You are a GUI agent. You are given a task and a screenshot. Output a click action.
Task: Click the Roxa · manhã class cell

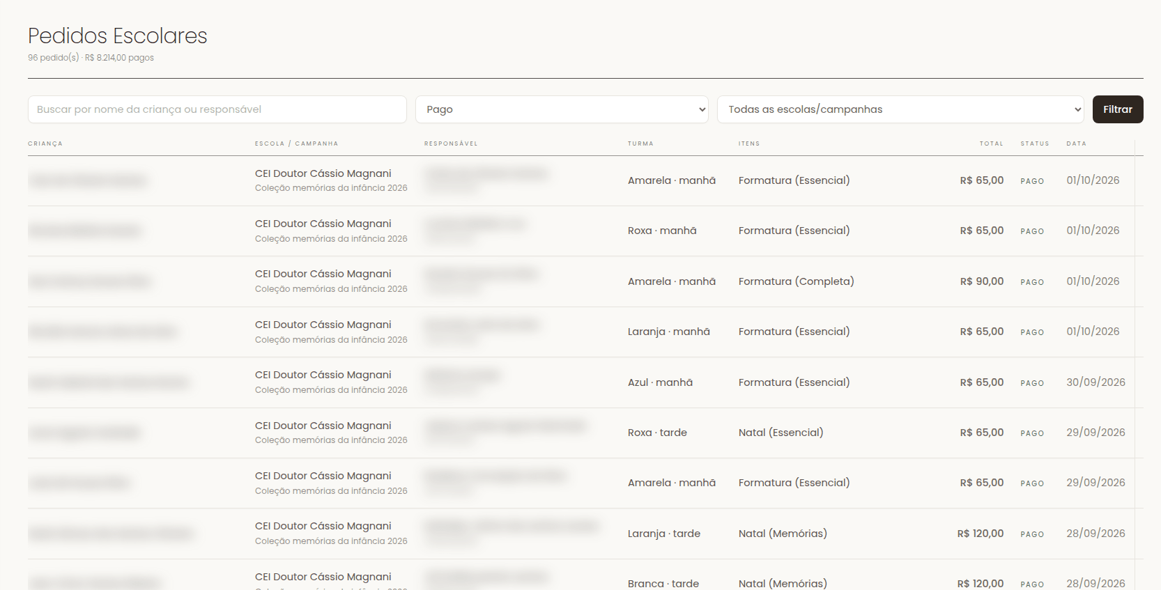click(x=662, y=231)
